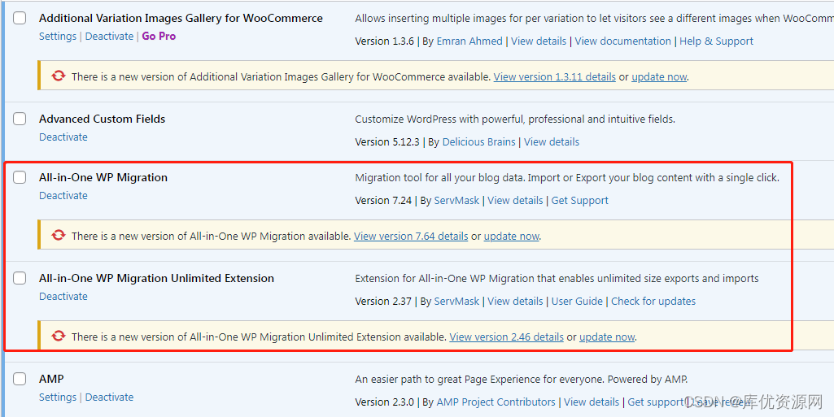This screenshot has height=417, width=834.
Task: Click Version 1.3.6 text
Action: coord(385,41)
